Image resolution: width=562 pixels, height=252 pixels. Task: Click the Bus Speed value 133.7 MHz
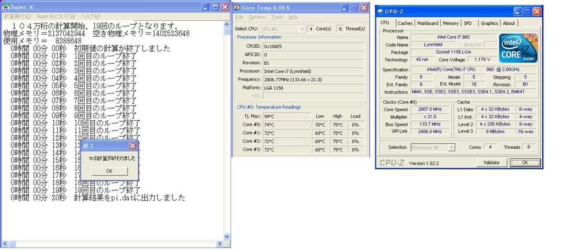(x=430, y=125)
